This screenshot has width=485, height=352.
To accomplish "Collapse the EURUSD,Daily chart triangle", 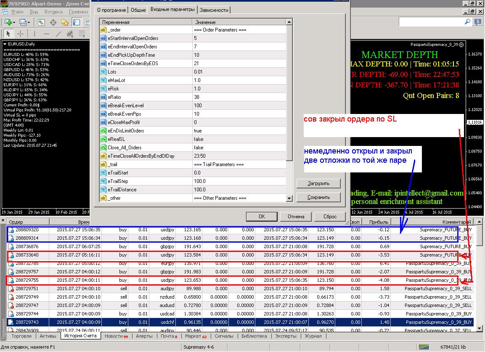I will point(5,44).
